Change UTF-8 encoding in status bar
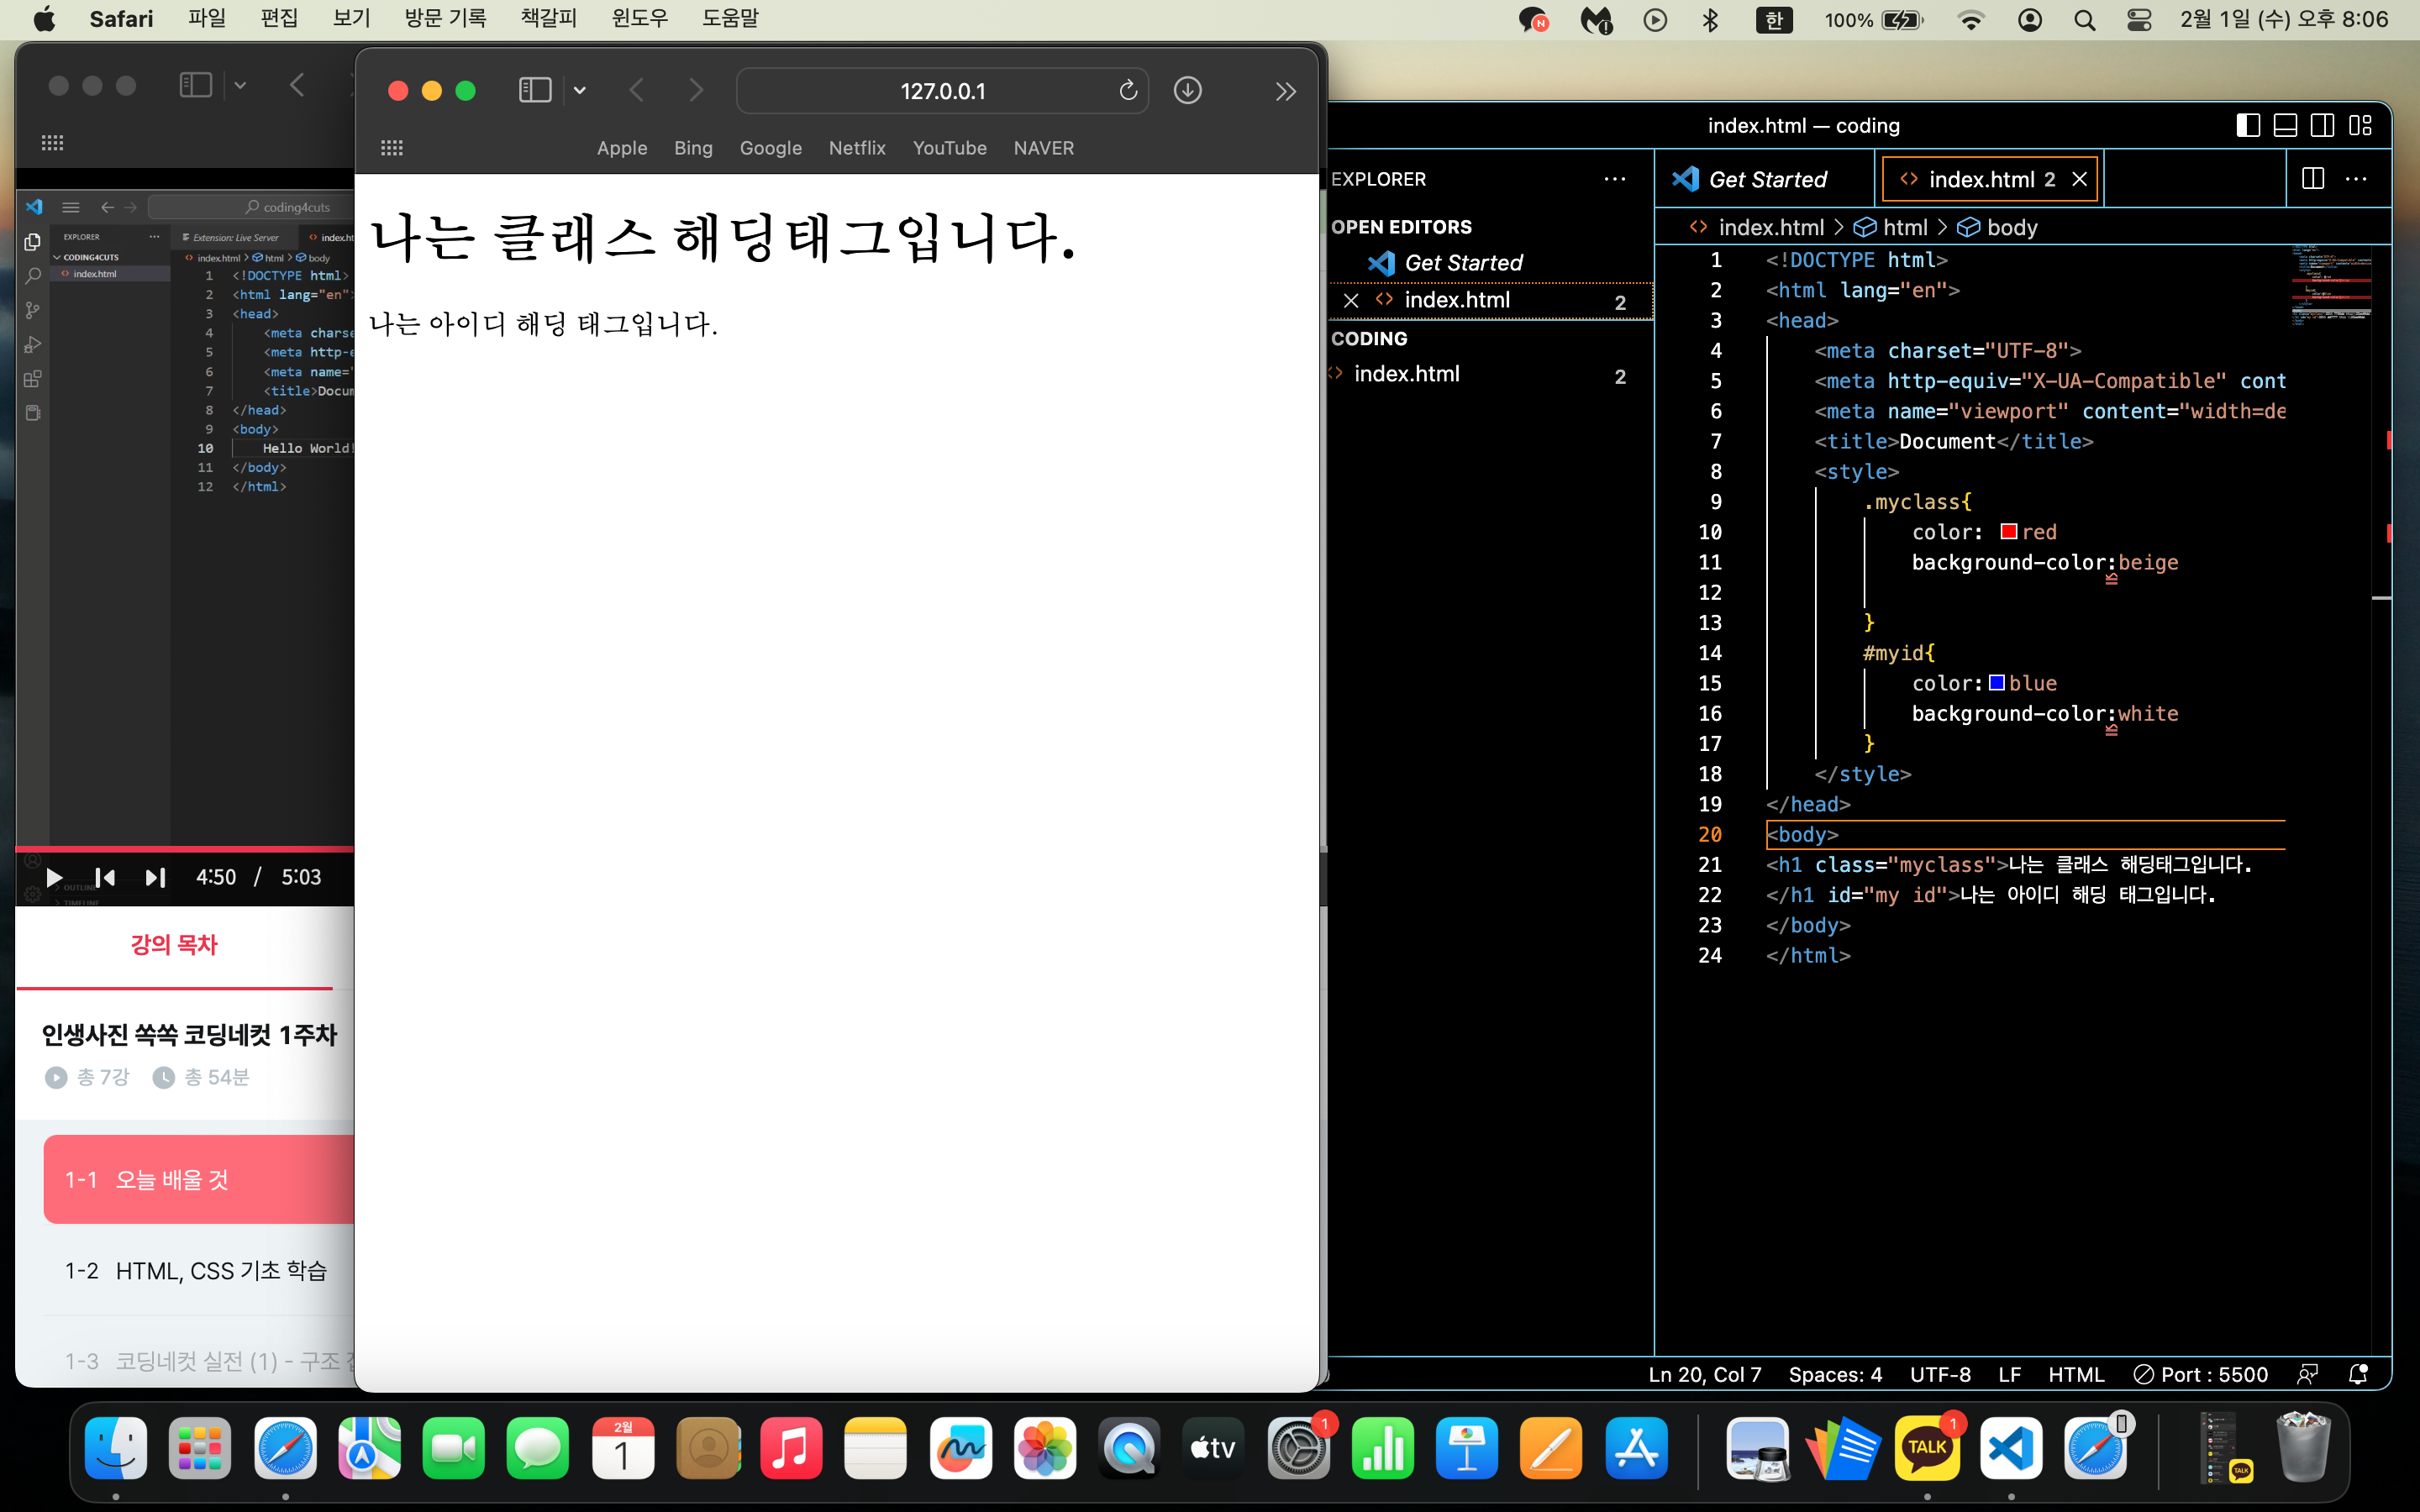Viewport: 2420px width, 1512px height. click(x=1939, y=1374)
